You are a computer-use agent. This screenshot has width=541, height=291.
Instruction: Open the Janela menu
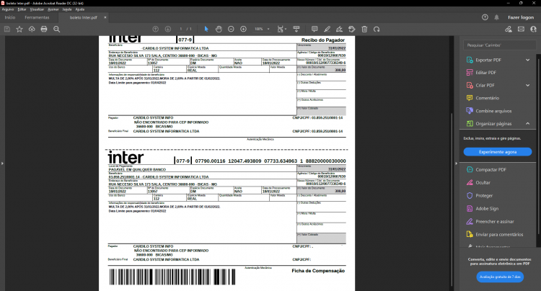point(67,9)
